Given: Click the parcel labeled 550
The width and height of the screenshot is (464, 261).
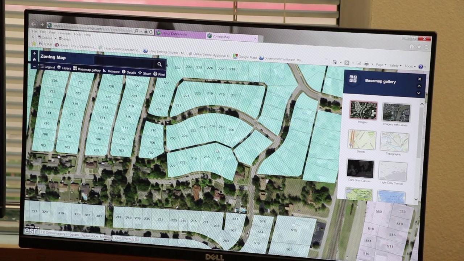Looking at the screenshot, I should pos(379,211).
